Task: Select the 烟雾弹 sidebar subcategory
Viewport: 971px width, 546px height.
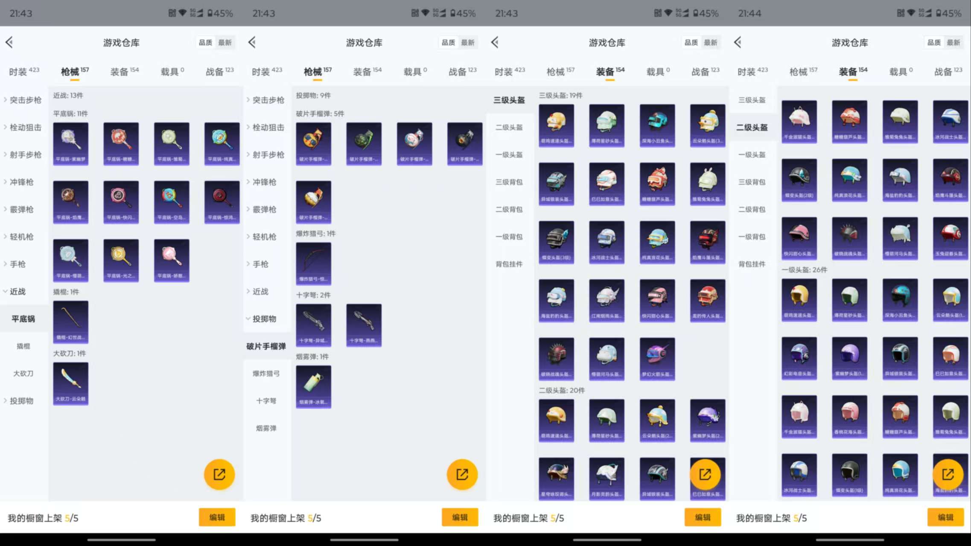Action: [266, 428]
